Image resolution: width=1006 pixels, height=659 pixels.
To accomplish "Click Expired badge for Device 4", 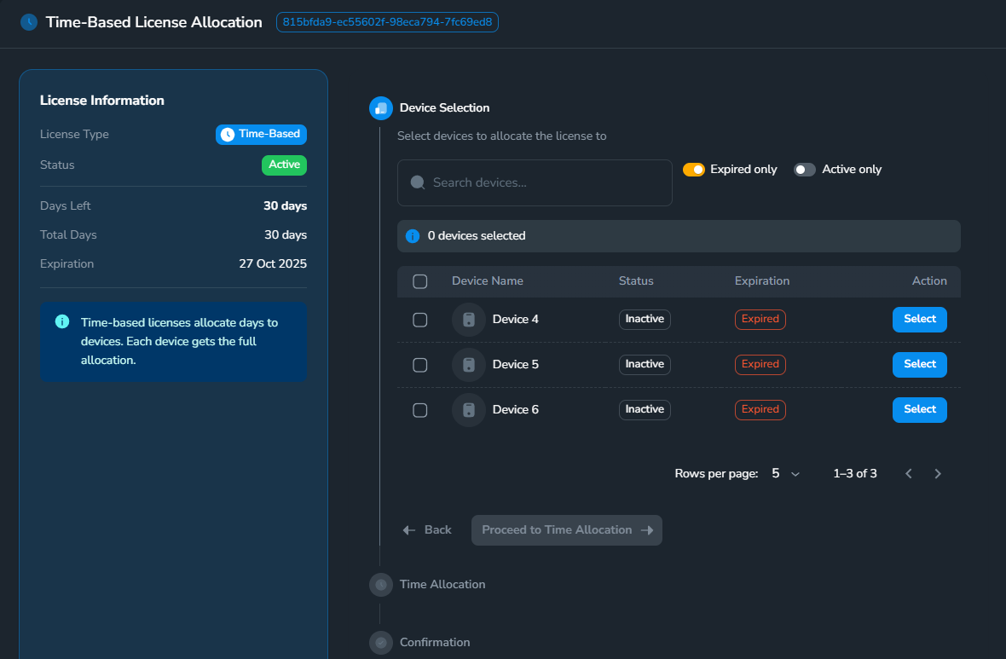I will pos(760,320).
